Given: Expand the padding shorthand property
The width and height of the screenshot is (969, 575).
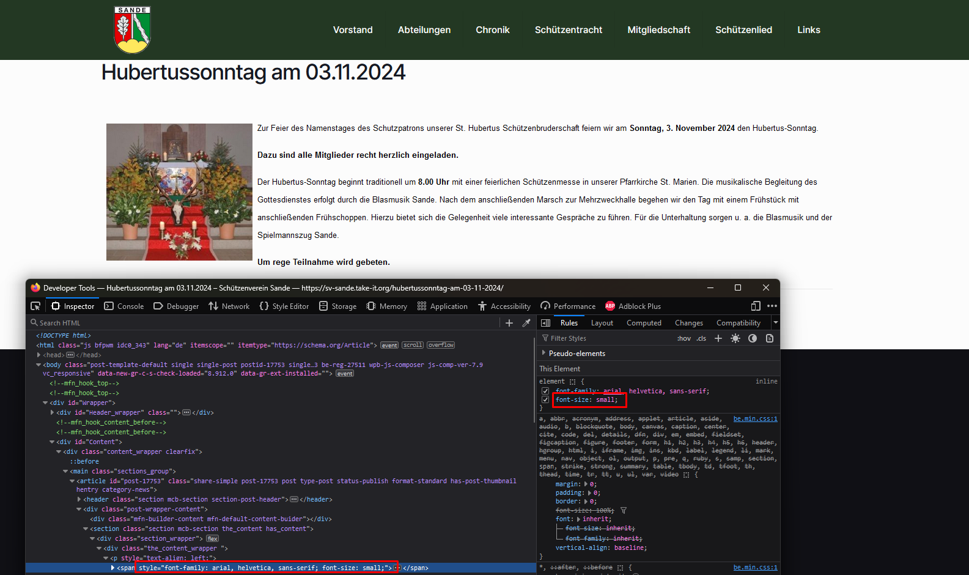Looking at the screenshot, I should click(x=591, y=492).
